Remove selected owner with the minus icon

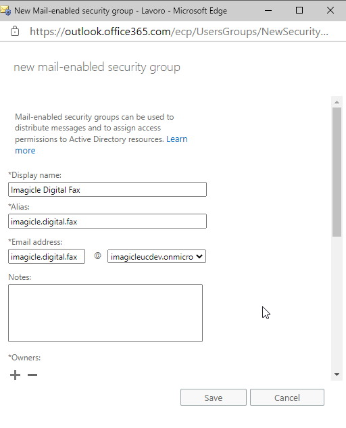(32, 375)
